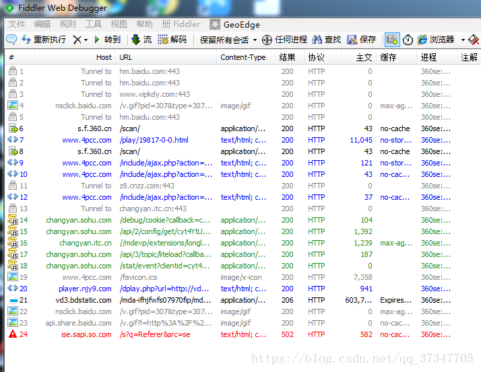Click JS script icon of session 16
This screenshot has width=481, height=372.
(13, 243)
